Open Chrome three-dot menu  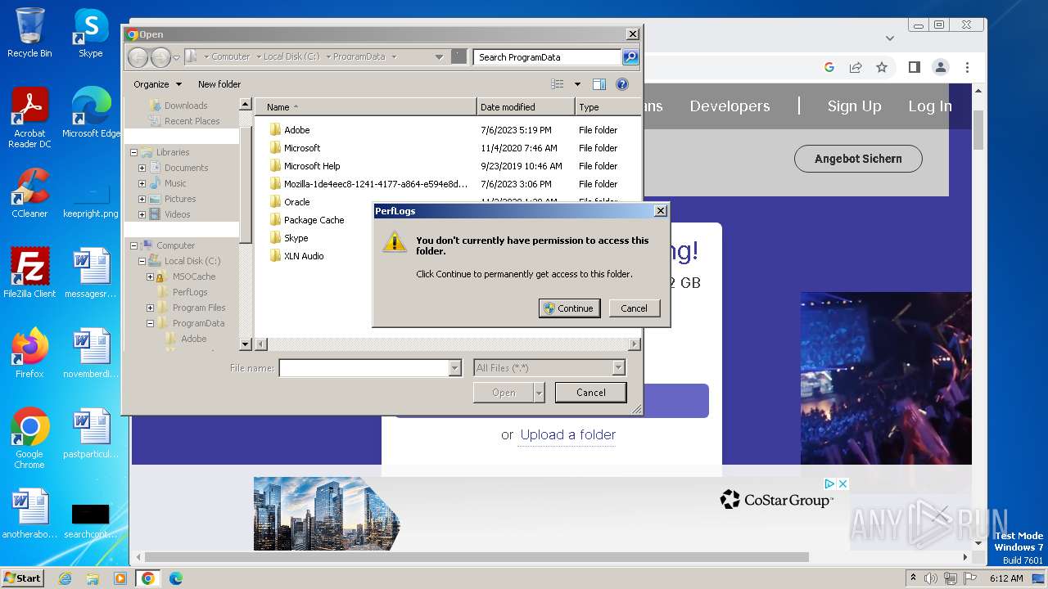pyautogui.click(x=967, y=67)
